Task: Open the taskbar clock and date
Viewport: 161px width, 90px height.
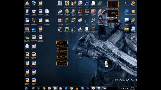Action: click(132, 88)
